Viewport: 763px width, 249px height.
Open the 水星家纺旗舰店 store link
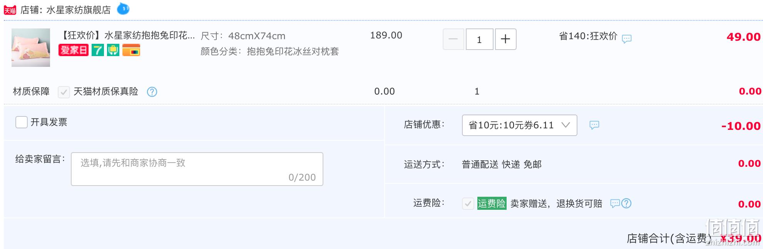(79, 10)
